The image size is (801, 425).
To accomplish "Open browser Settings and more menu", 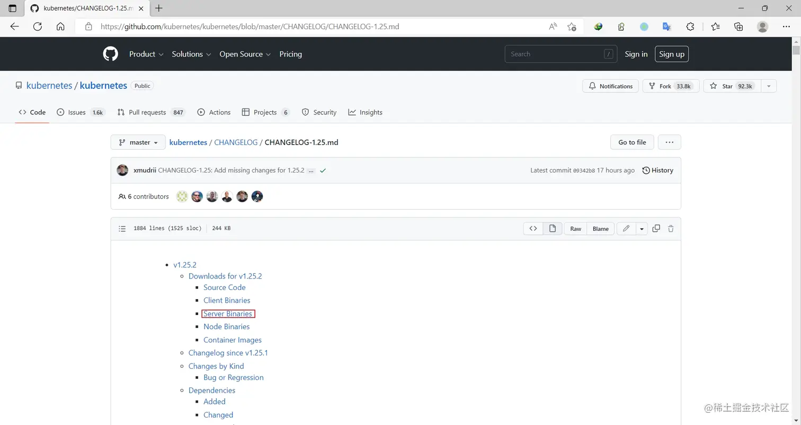I will click(x=786, y=26).
